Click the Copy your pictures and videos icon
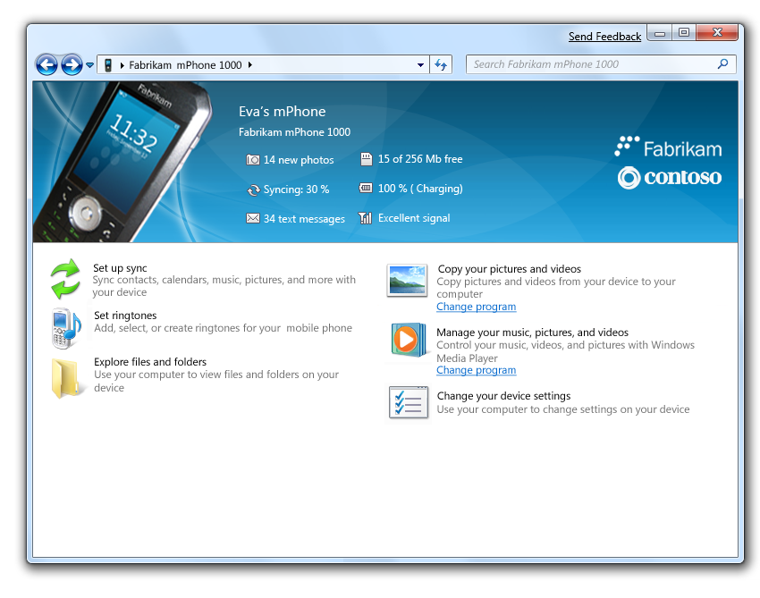 coord(407,280)
